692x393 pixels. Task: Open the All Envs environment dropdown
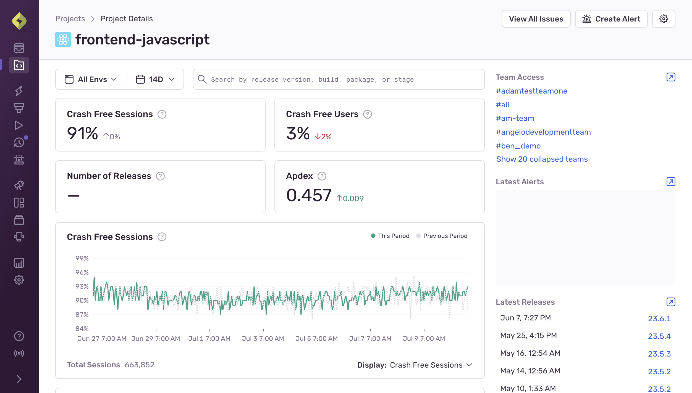click(91, 79)
